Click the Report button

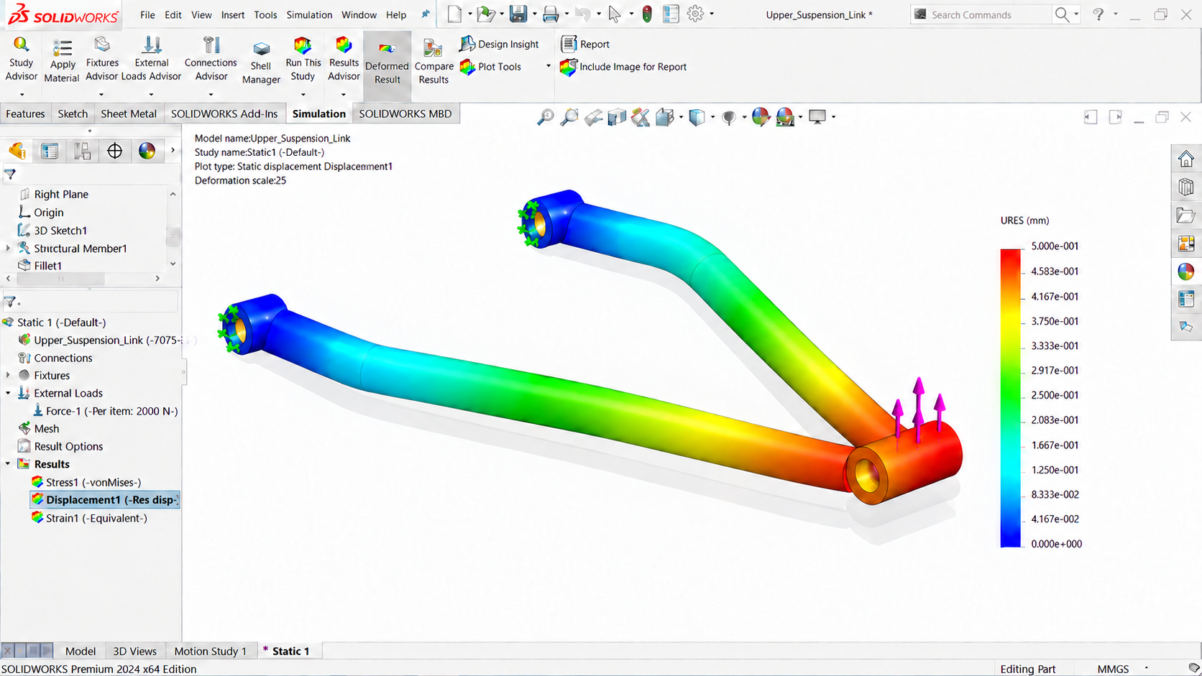[585, 44]
